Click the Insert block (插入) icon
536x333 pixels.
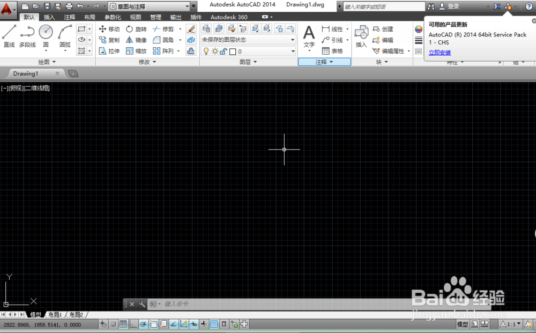click(361, 36)
